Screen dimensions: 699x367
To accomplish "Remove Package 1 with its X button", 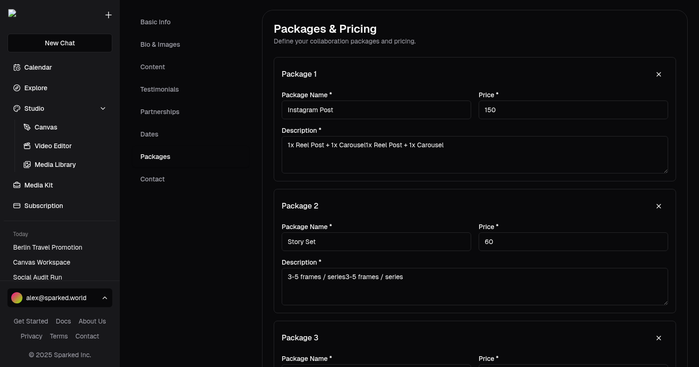I will [659, 74].
